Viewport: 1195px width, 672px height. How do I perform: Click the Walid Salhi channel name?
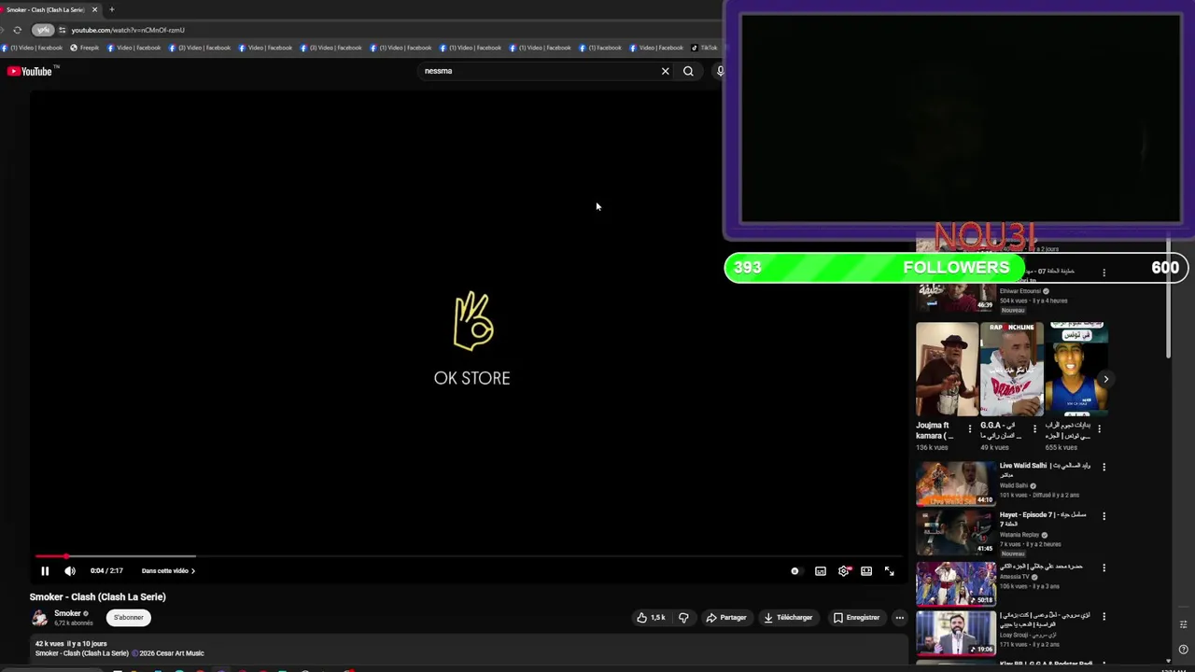1014,485
